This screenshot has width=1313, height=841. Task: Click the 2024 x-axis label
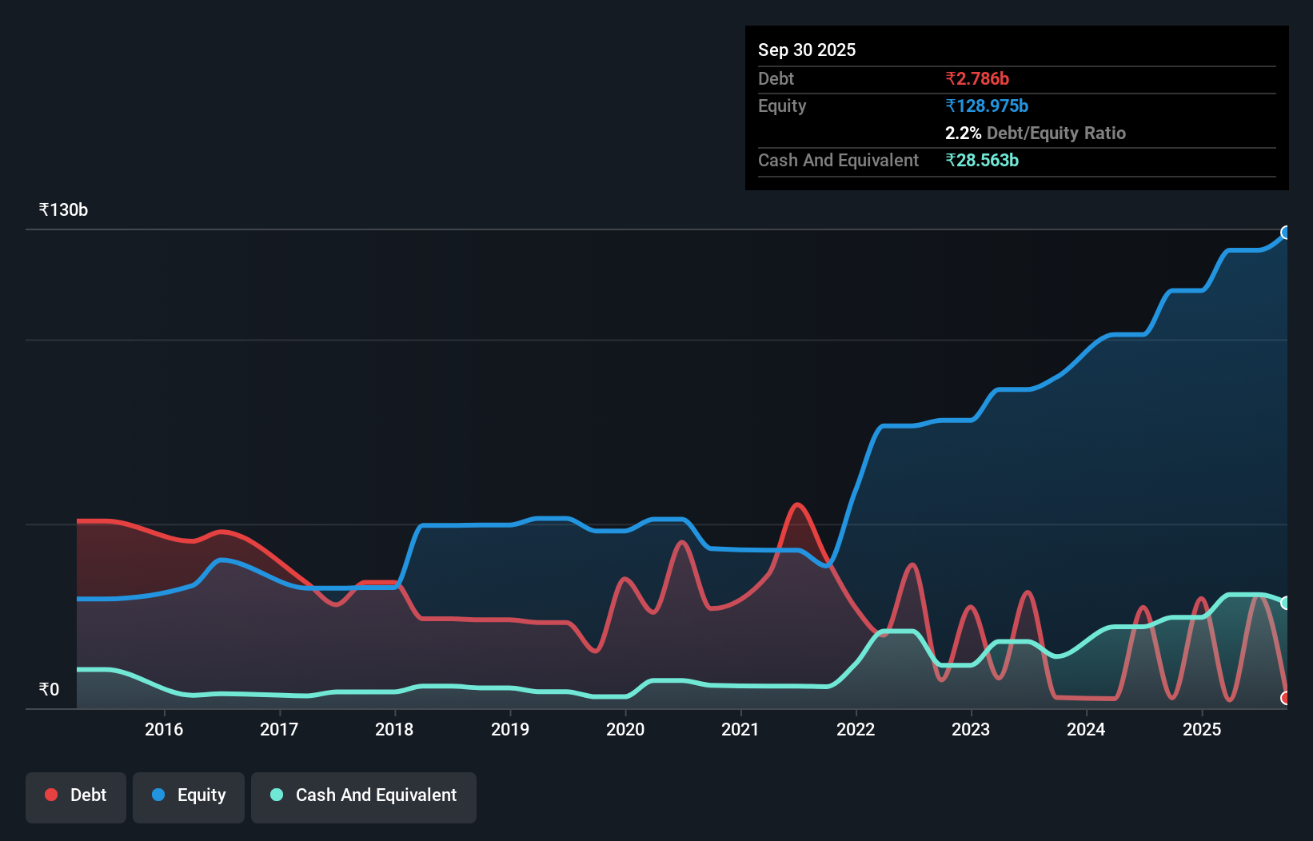1086,729
